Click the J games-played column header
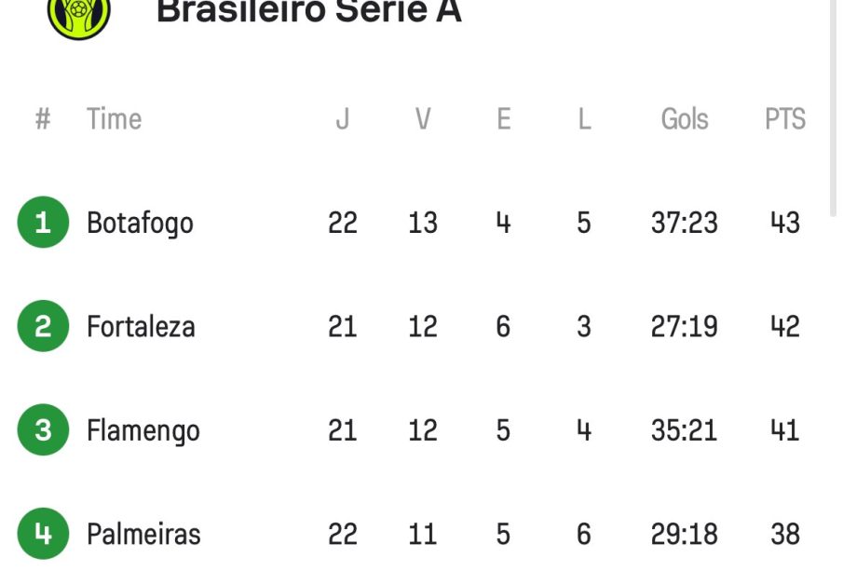Screen dimensions: 843x571 (x=343, y=119)
